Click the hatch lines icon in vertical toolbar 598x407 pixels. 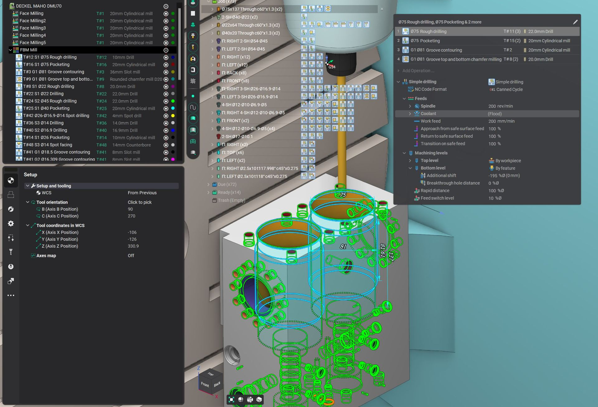[193, 81]
